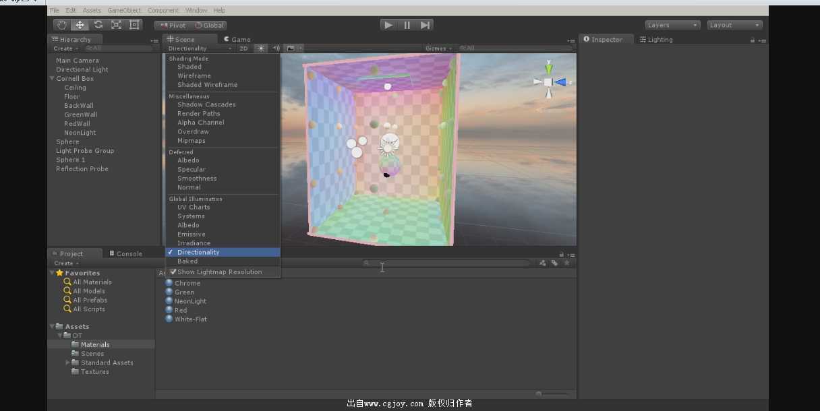
Task: Toggle the scene lighting sun icon
Action: tap(261, 48)
